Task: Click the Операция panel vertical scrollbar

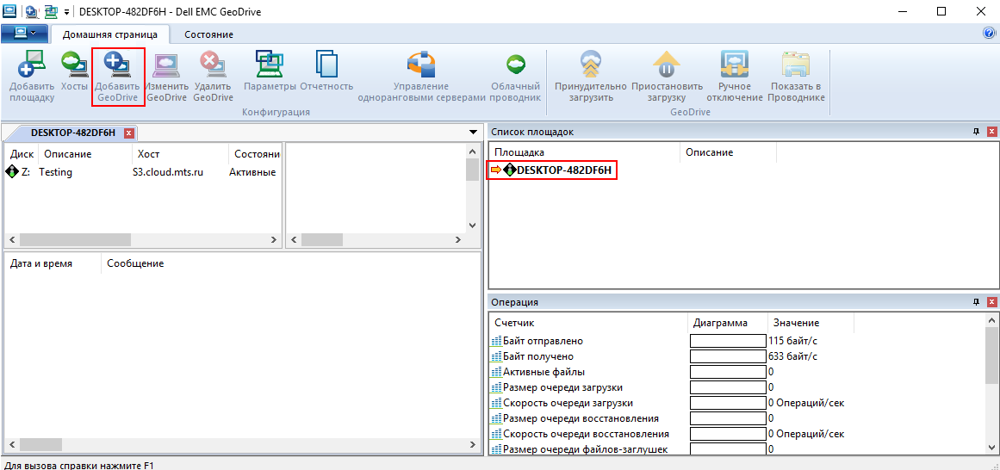Action: tap(991, 387)
